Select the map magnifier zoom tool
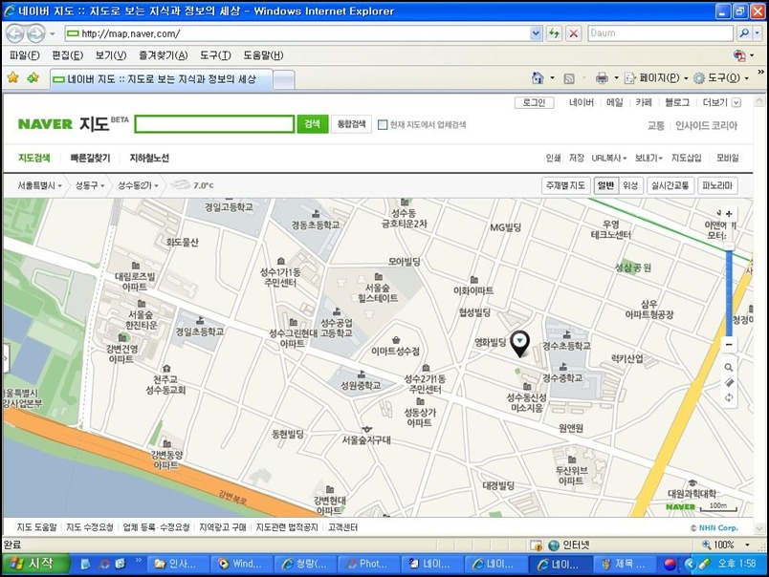Viewport: 769px width, 577px height. coord(729,366)
